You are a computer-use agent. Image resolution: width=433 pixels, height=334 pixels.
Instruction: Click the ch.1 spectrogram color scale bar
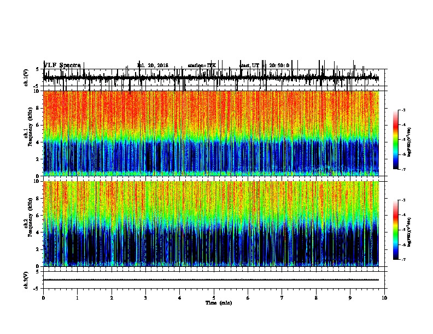pos(395,139)
